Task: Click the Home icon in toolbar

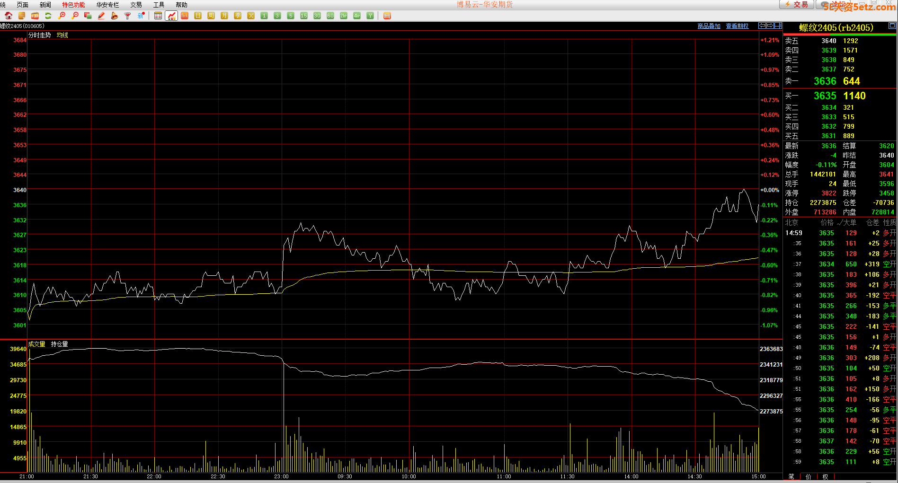Action: tap(9, 16)
